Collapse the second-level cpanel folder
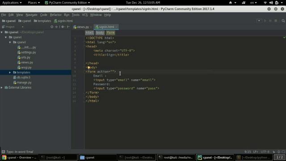The width and height of the screenshot is (286, 161). pyautogui.click(x=6, y=37)
